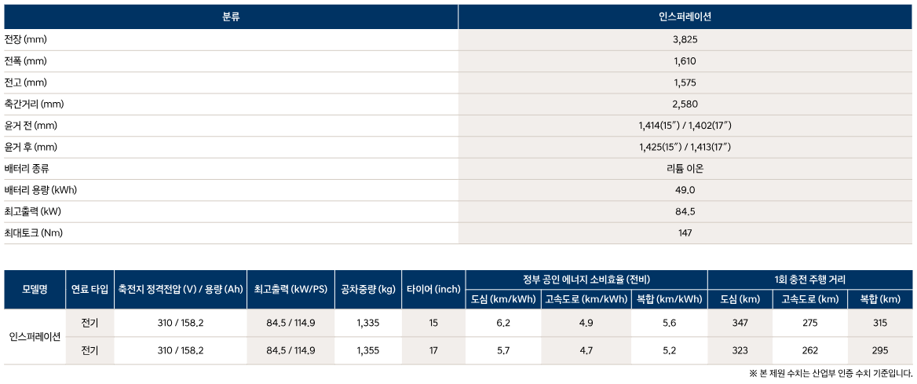This screenshot has height=384, width=917.
Task: Select the 리튬 이온 value
Action: point(685,169)
